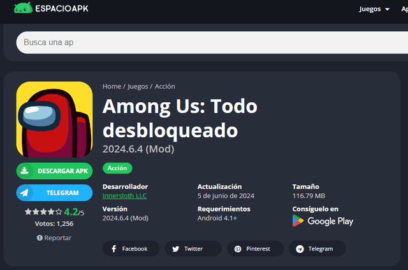Open the Google Play store badge
This screenshot has height=270, width=408.
323,221
